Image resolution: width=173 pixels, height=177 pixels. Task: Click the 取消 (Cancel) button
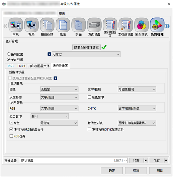[136, 170]
